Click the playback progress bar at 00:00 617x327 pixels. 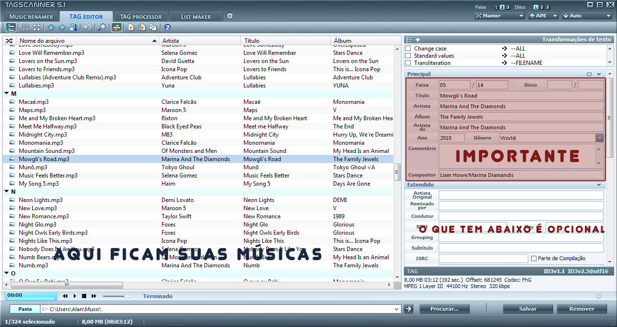30,295
